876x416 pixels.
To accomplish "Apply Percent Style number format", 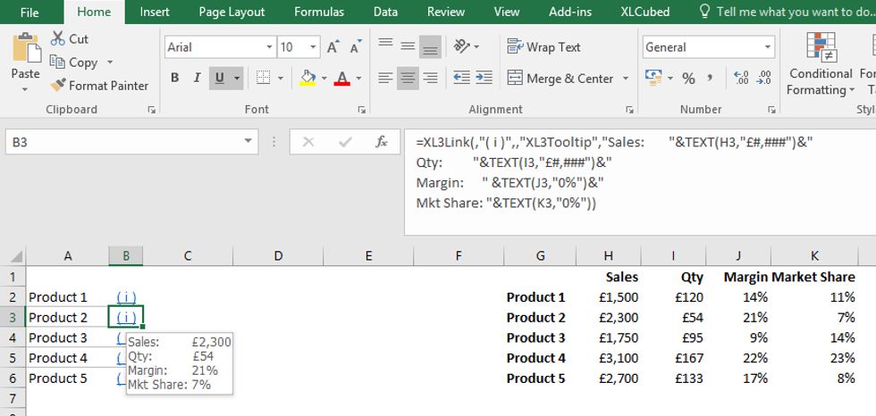I will point(688,79).
